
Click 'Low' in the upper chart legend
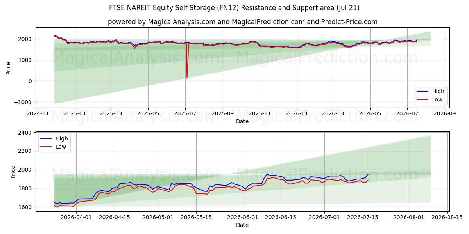(437, 99)
